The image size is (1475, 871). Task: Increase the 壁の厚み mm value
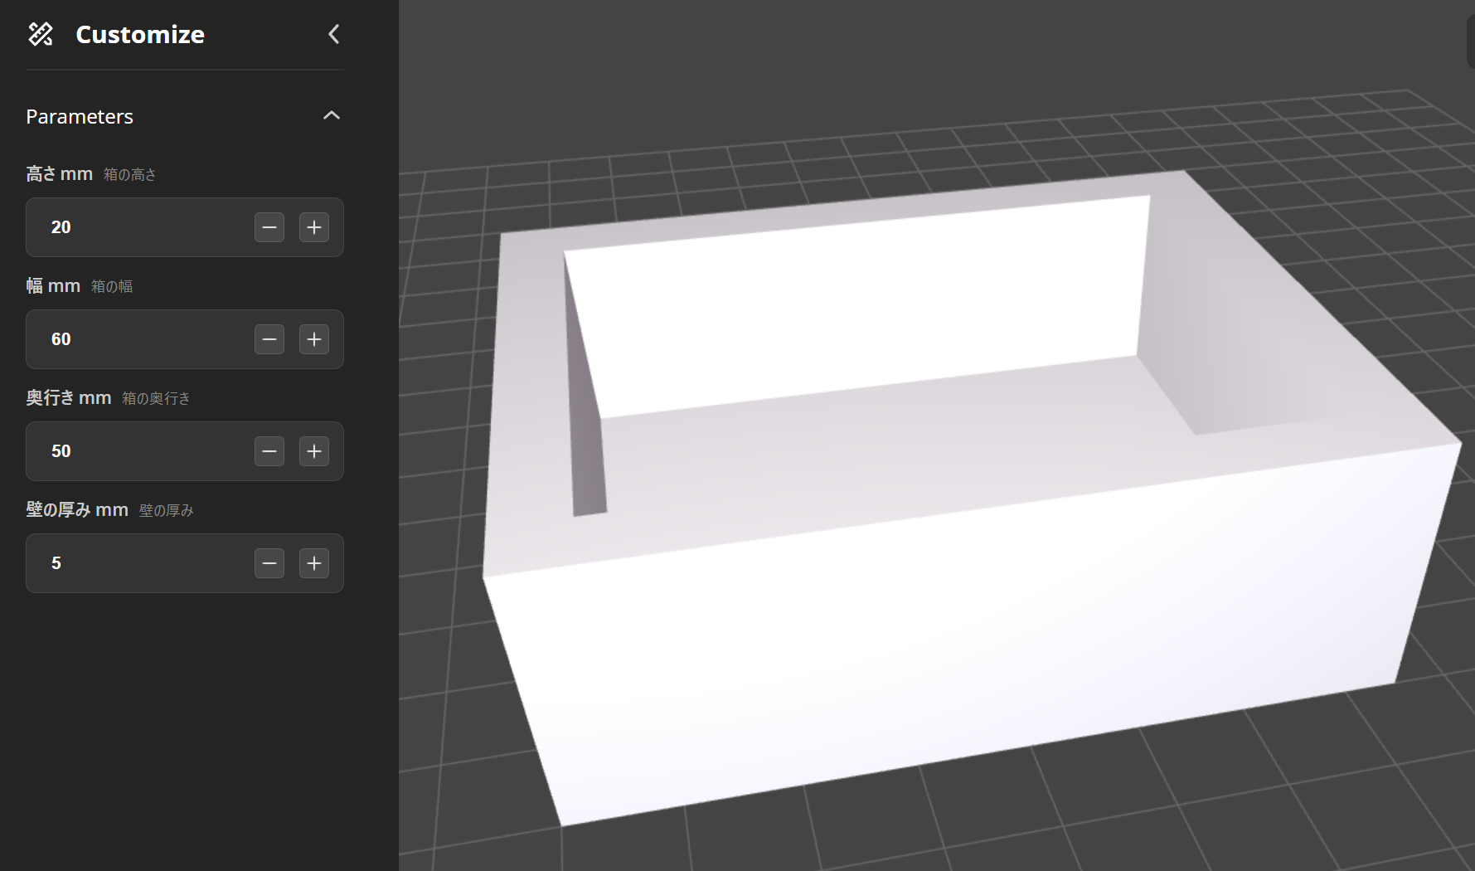(314, 563)
